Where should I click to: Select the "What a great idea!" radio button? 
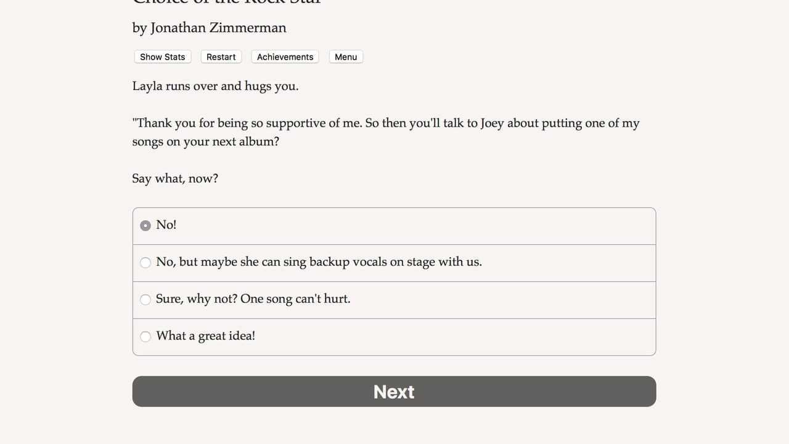[145, 337]
